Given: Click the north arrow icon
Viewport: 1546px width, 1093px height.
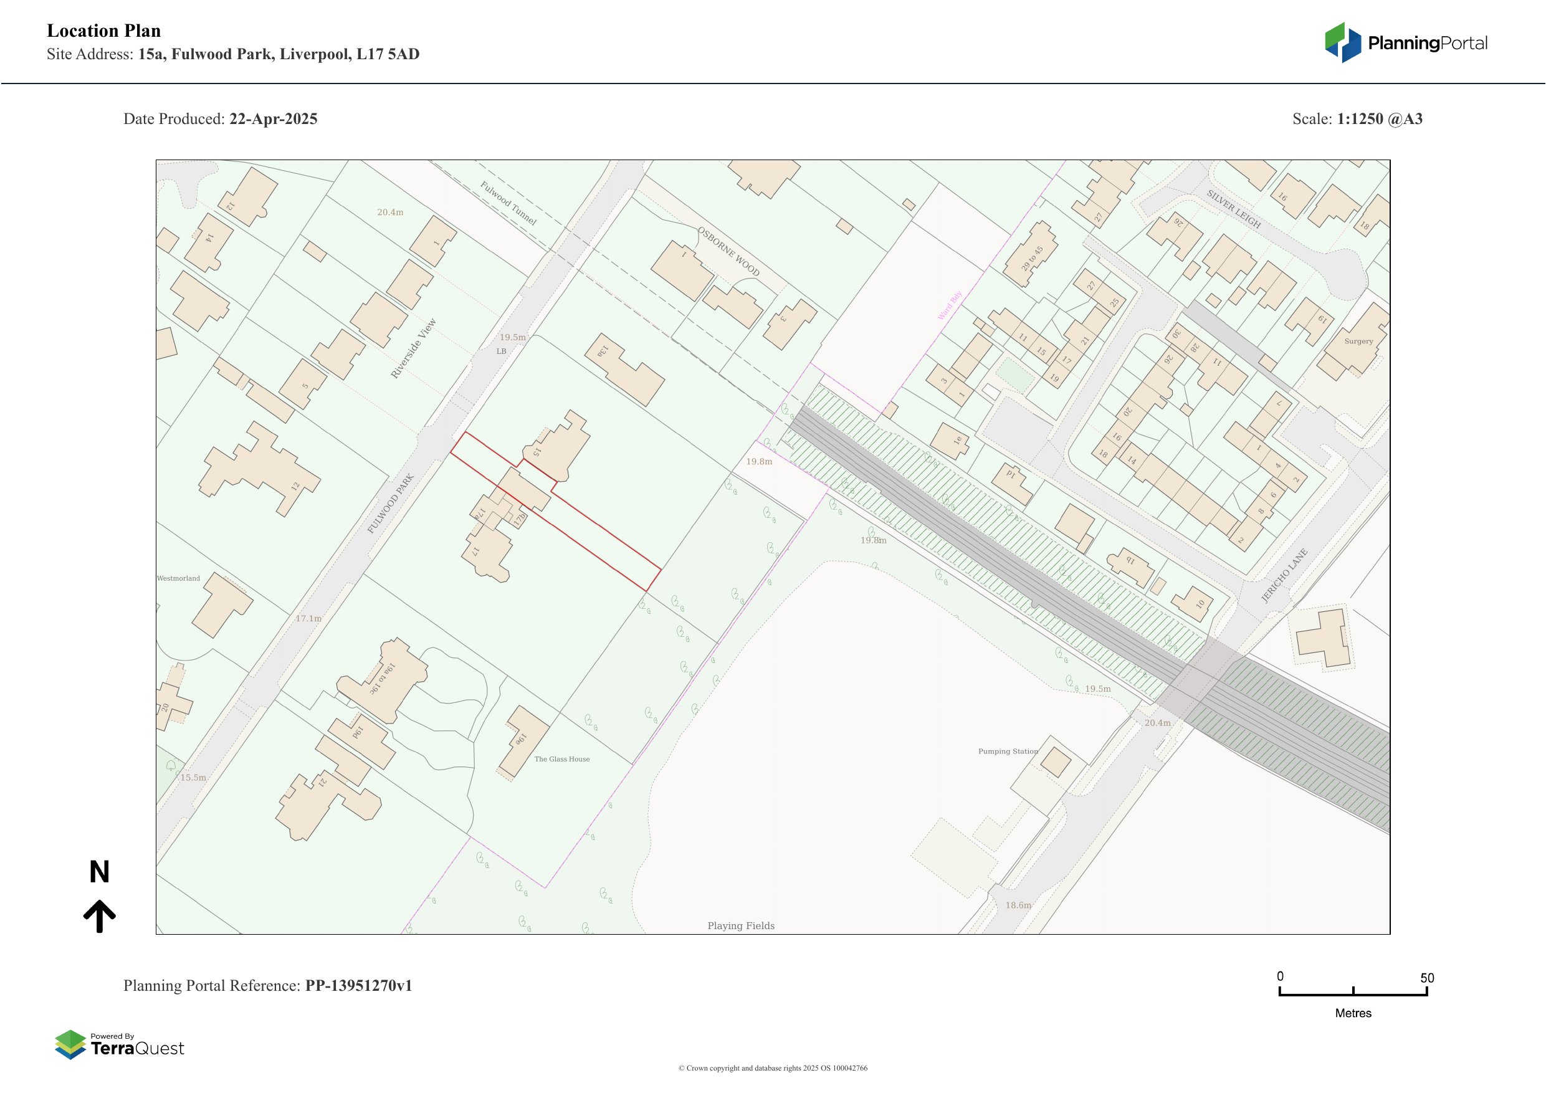Looking at the screenshot, I should pos(100,916).
